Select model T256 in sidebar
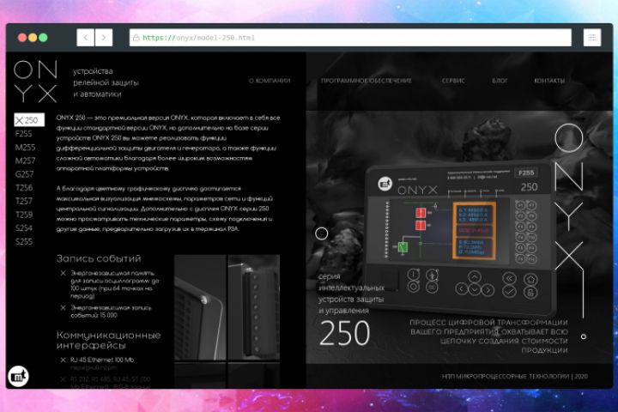Screen dimensions: 618x412 click(x=24, y=188)
